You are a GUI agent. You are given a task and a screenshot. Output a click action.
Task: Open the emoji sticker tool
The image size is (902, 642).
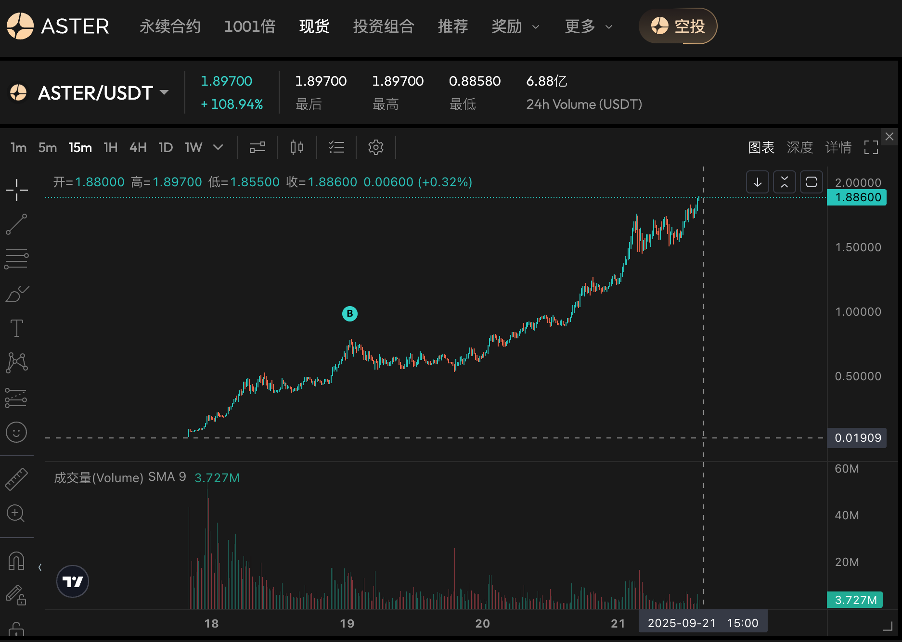tap(16, 432)
